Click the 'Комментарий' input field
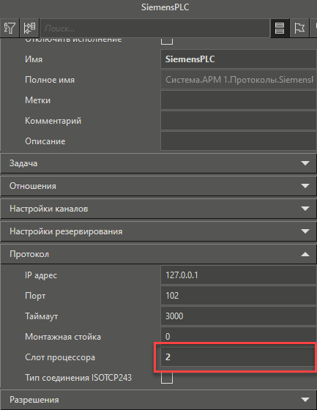The image size is (317, 410). pos(239,121)
